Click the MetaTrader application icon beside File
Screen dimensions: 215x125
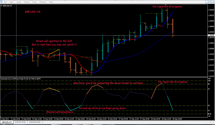[x=1, y=2]
